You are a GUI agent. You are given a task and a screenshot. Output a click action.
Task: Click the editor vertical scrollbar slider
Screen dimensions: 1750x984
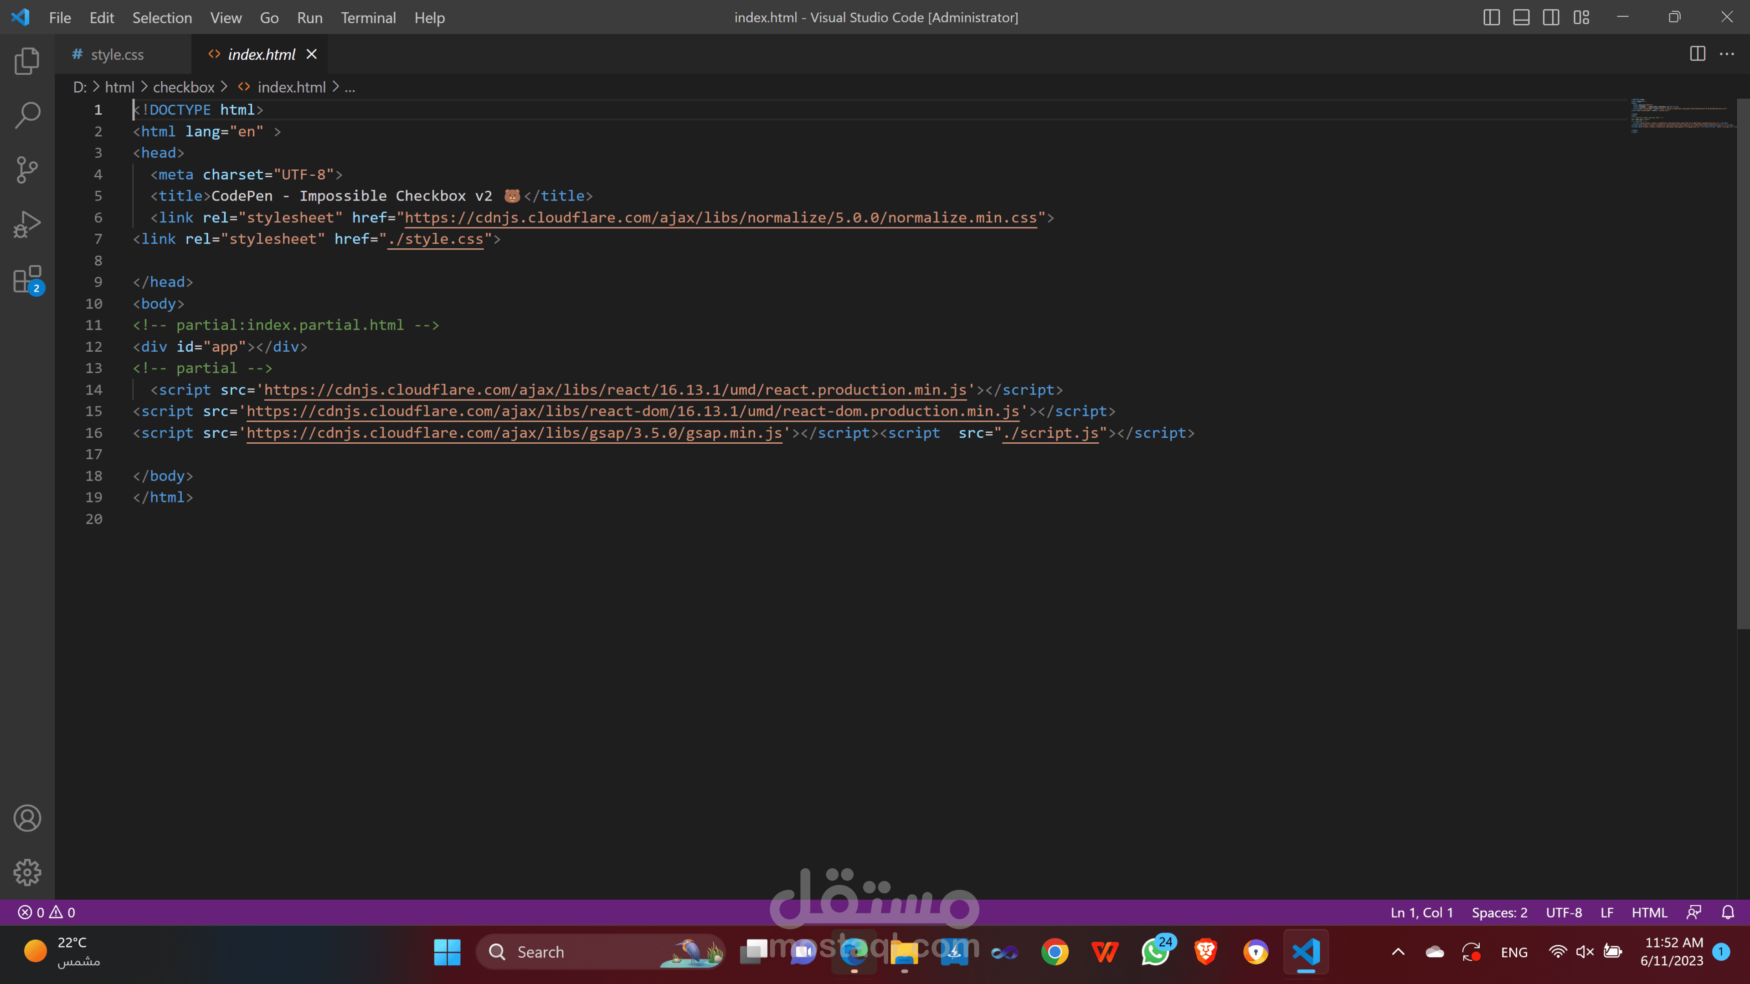pyautogui.click(x=1743, y=364)
